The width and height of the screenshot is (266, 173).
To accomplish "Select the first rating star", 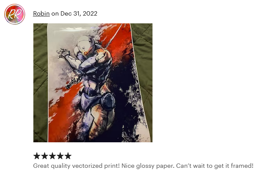I will click(37, 156).
